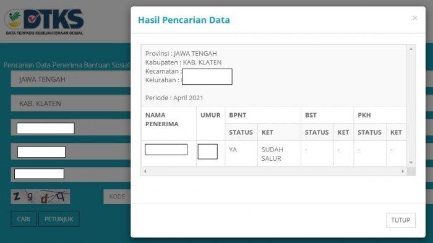The width and height of the screenshot is (433, 243).
Task: Click the TUTUP button
Action: pyautogui.click(x=400, y=220)
